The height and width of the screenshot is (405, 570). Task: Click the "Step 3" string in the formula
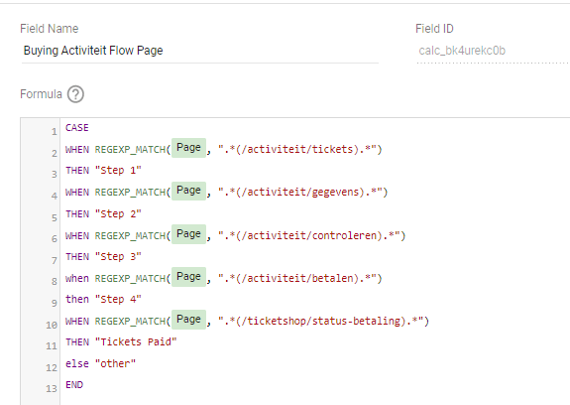(x=118, y=256)
